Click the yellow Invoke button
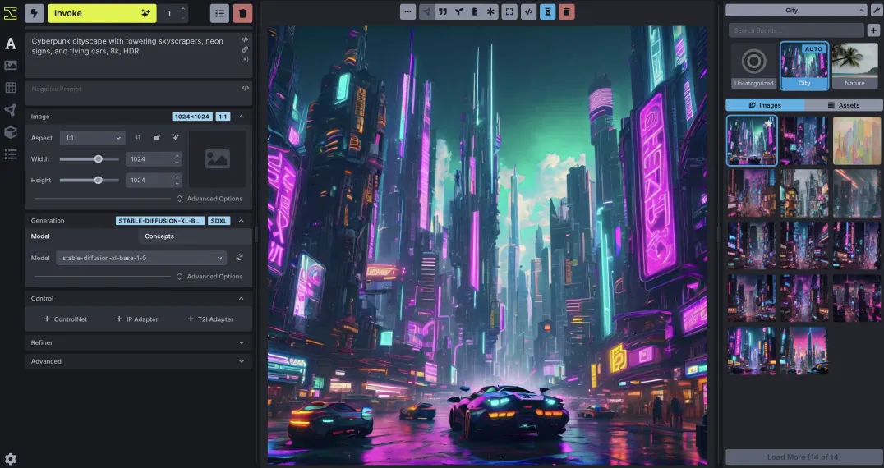 pos(102,13)
